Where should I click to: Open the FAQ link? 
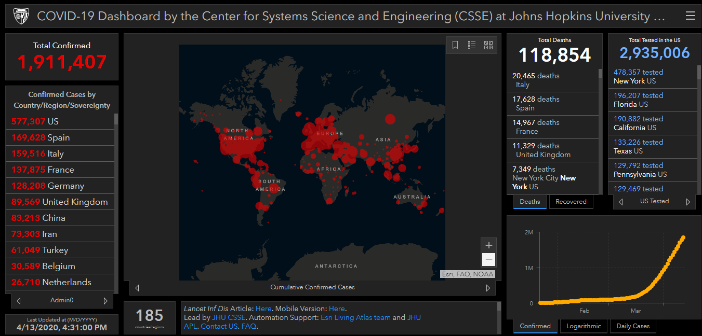click(x=249, y=326)
